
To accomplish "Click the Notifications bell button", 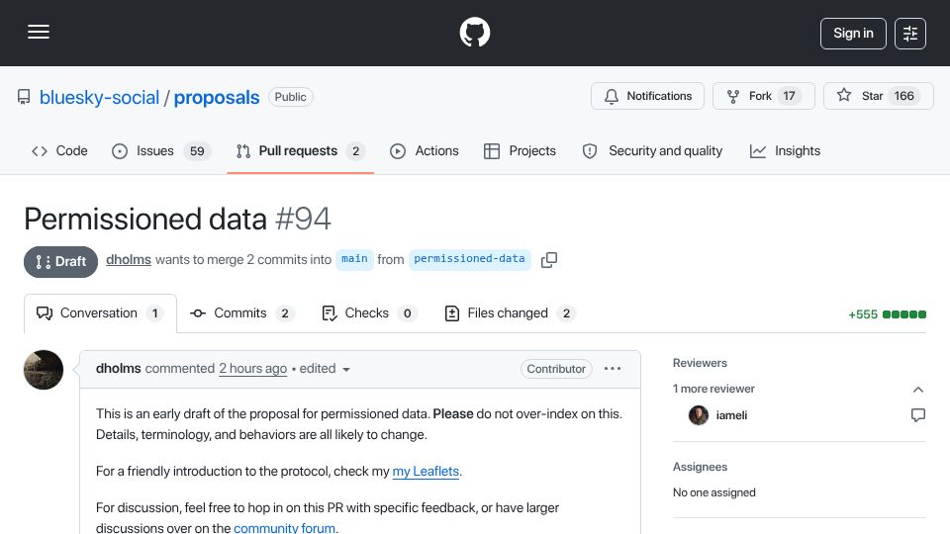I will [x=647, y=96].
